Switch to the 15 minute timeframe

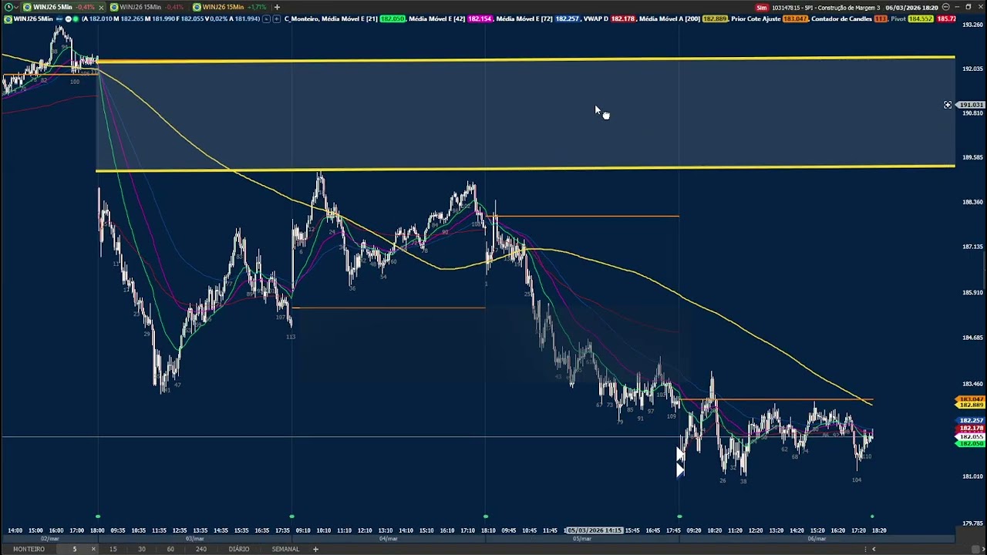[x=113, y=549]
